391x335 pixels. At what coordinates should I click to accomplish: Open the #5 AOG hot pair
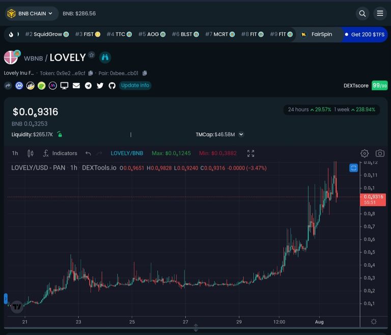pyautogui.click(x=152, y=34)
